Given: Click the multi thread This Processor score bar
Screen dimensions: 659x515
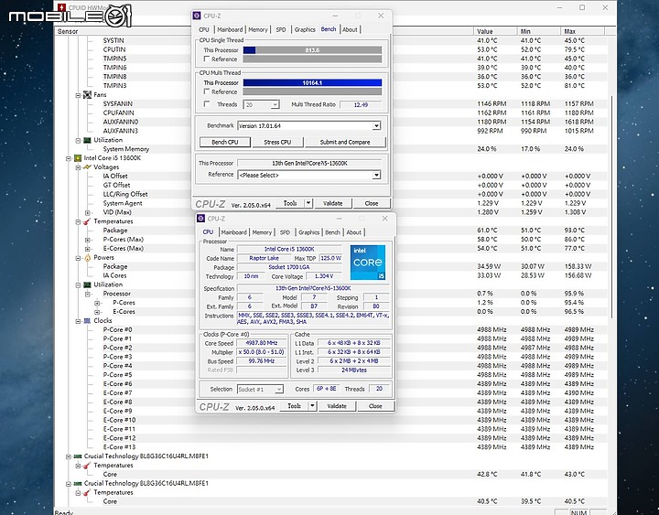Looking at the screenshot, I should coord(312,82).
